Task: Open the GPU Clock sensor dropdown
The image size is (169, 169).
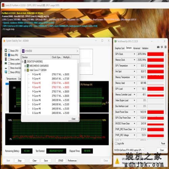Action: tap(135, 54)
